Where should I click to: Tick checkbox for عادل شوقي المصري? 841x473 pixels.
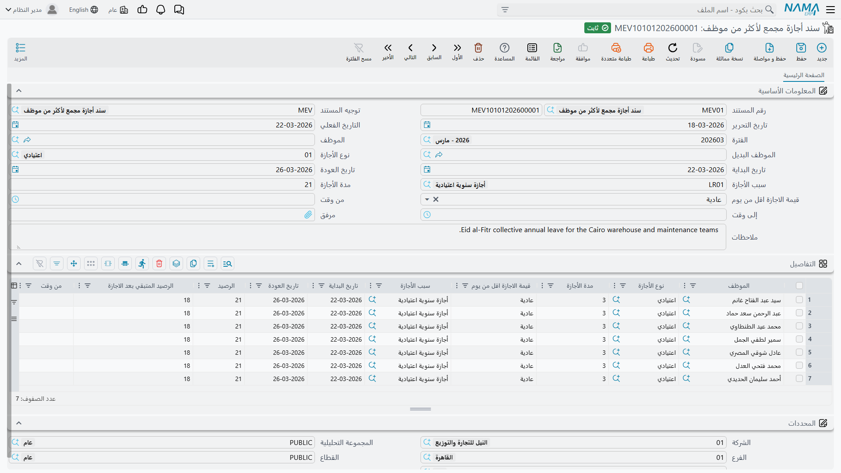point(799,353)
